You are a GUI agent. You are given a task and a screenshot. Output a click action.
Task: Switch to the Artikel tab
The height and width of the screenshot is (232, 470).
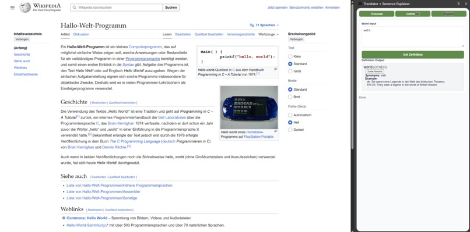65,34
